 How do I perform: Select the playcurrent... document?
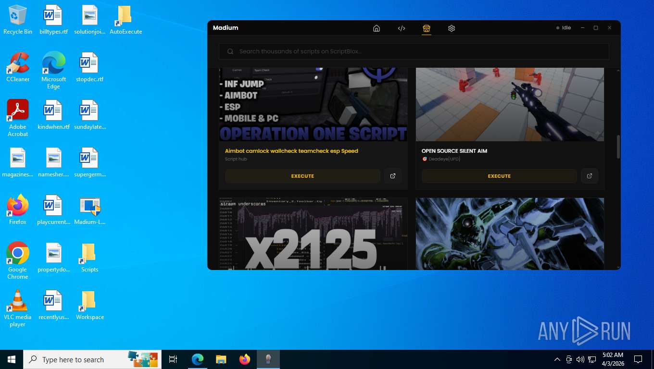click(x=53, y=210)
